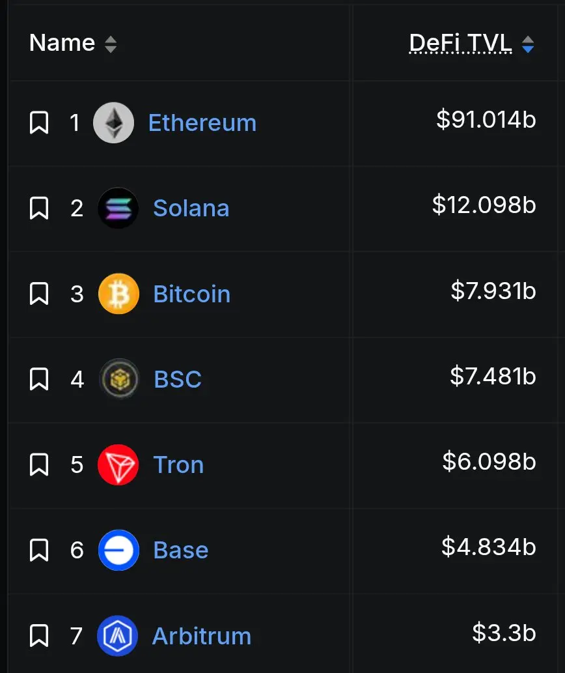Open the Arbitrum chain link

[x=202, y=636]
